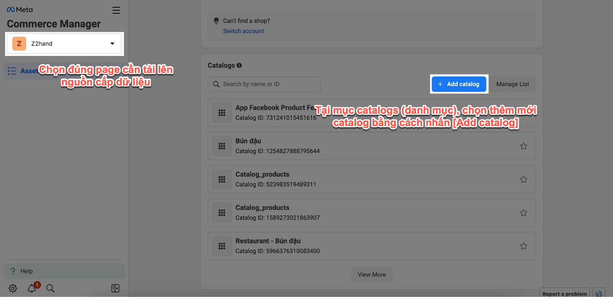The width and height of the screenshot is (613, 297).
Task: Show notifications with the bell icon
Action: pyautogui.click(x=32, y=288)
